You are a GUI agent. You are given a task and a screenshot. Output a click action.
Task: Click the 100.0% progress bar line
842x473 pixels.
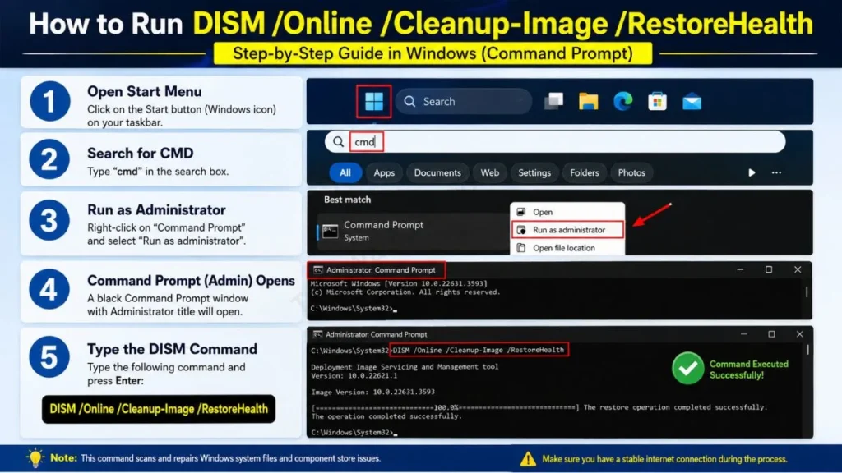[x=446, y=407]
